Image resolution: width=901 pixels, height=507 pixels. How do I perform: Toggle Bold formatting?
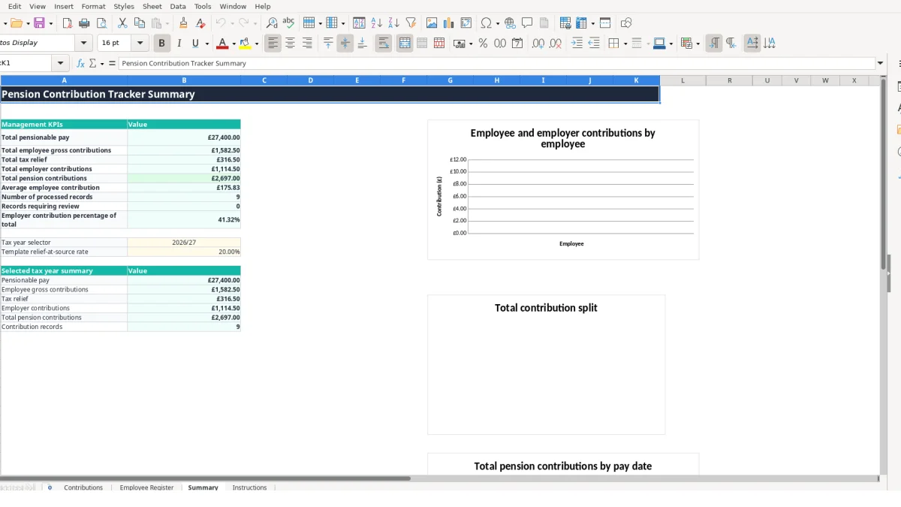pos(161,44)
